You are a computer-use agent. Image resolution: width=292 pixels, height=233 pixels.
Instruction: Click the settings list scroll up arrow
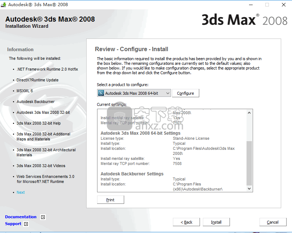click(x=249, y=113)
